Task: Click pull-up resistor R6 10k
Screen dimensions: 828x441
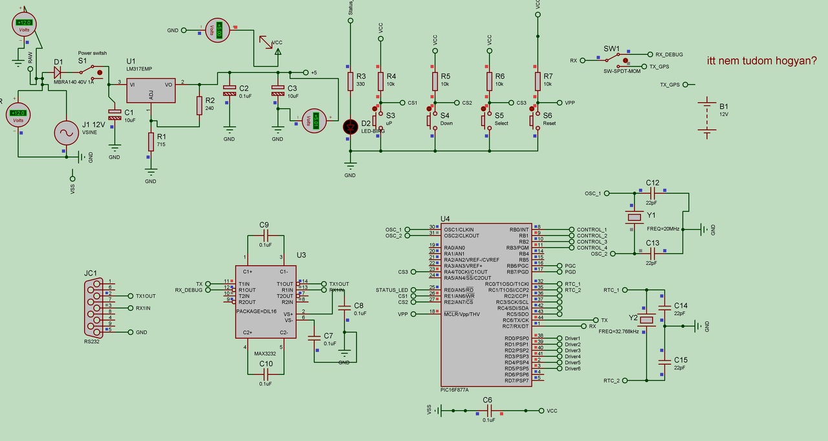Action: 489,81
